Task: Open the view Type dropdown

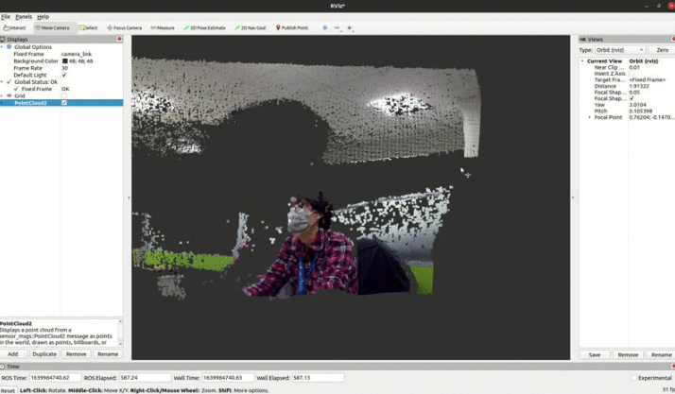Action: click(x=619, y=50)
